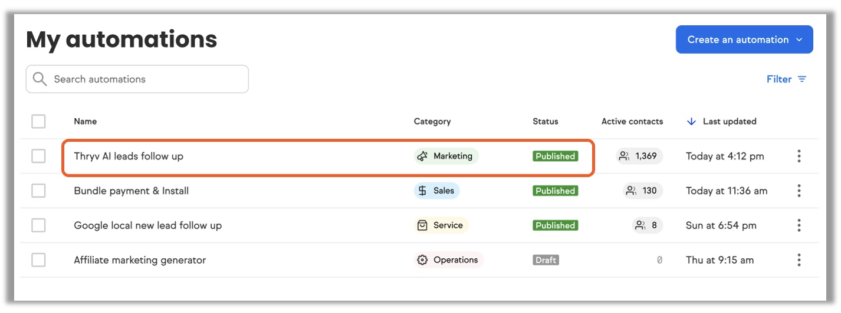Click the Service shopping bag icon
Viewport: 841px width, 313px height.
tap(422, 225)
